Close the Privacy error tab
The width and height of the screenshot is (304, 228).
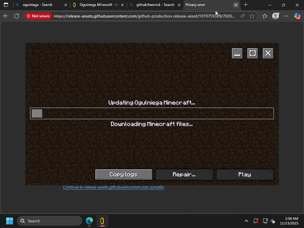tap(236, 5)
